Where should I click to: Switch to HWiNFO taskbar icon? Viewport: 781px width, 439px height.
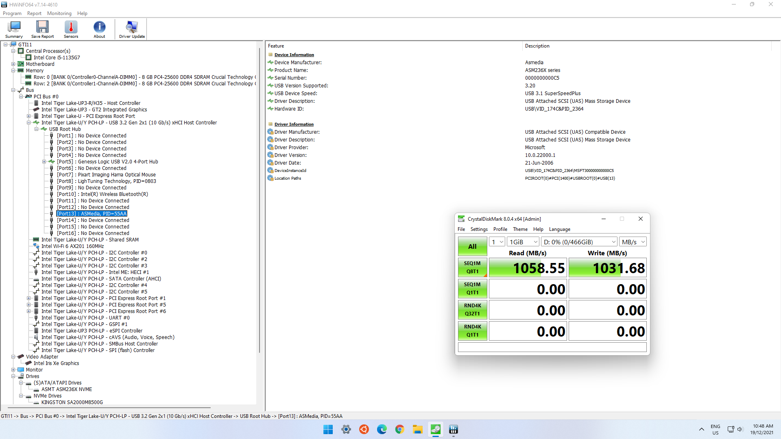453,429
